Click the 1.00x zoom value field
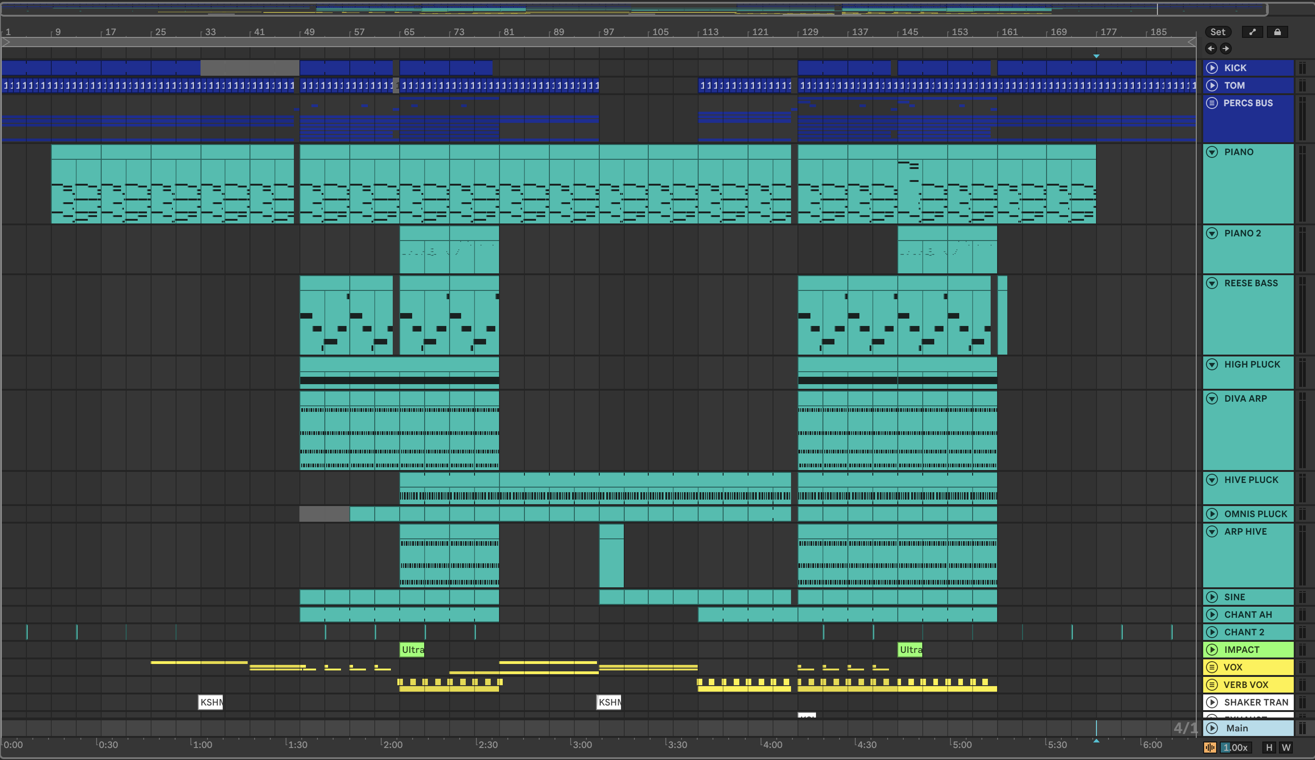Image resolution: width=1315 pixels, height=760 pixels. (x=1235, y=748)
